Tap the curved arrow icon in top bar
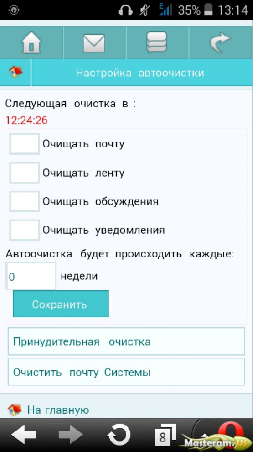The height and width of the screenshot is (452, 253). tap(220, 43)
